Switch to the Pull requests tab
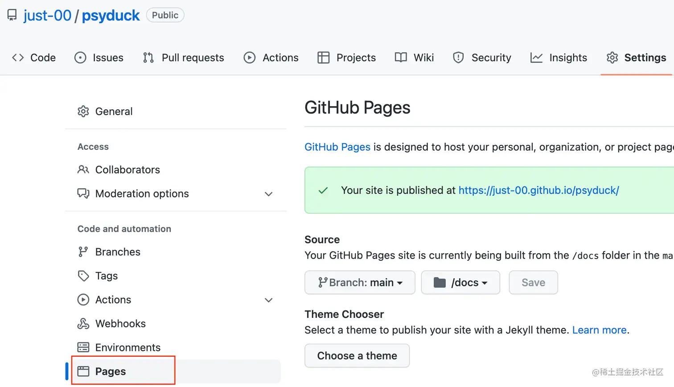 (184, 58)
